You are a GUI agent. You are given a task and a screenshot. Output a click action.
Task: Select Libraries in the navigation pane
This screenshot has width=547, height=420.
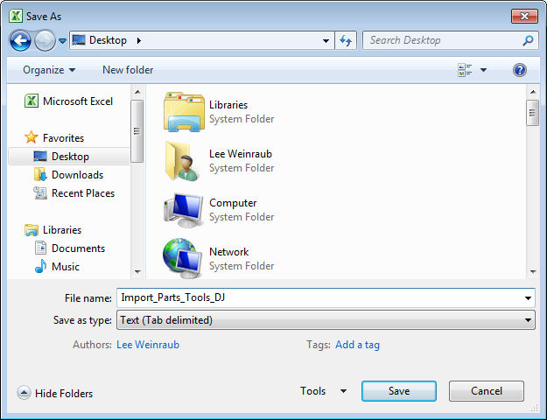click(x=62, y=230)
